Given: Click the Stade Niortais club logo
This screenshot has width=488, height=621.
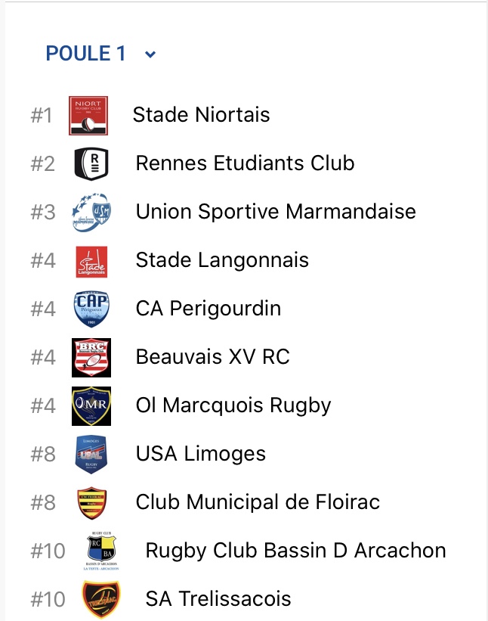Looking at the screenshot, I should [88, 116].
